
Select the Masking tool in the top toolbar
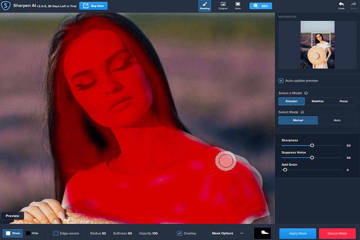[x=205, y=6]
